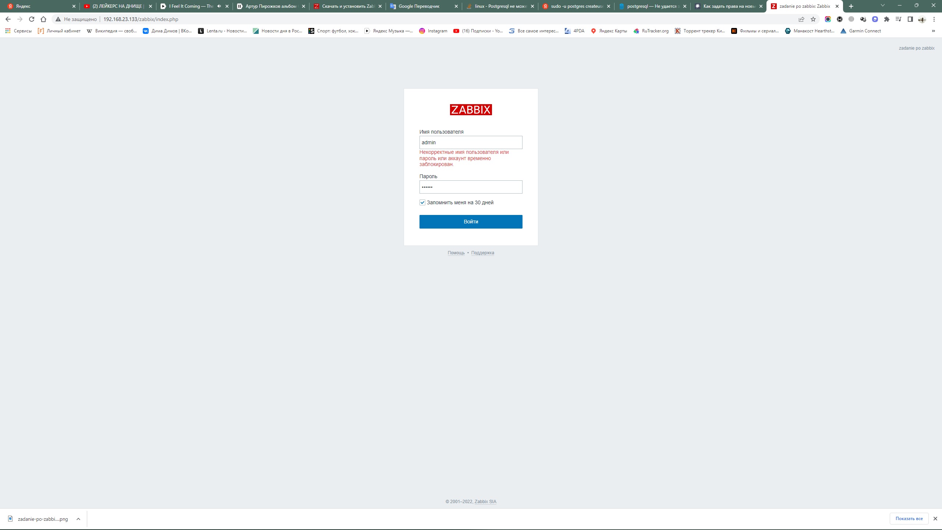
Task: Share this page via address bar icon
Action: pos(801,19)
